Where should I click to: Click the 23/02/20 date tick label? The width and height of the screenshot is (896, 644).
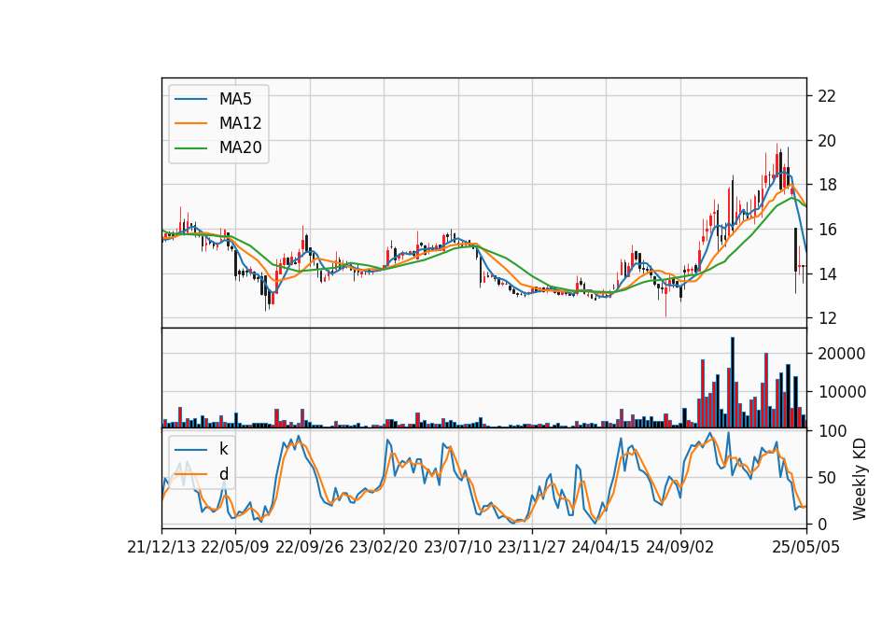click(384, 547)
